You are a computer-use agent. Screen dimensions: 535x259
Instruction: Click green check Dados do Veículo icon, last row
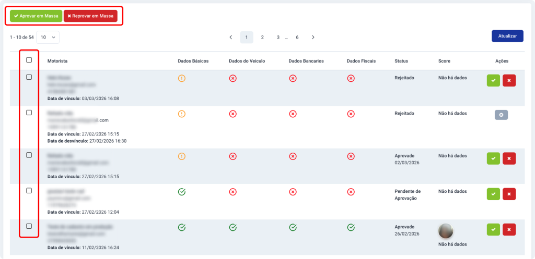pyautogui.click(x=233, y=227)
